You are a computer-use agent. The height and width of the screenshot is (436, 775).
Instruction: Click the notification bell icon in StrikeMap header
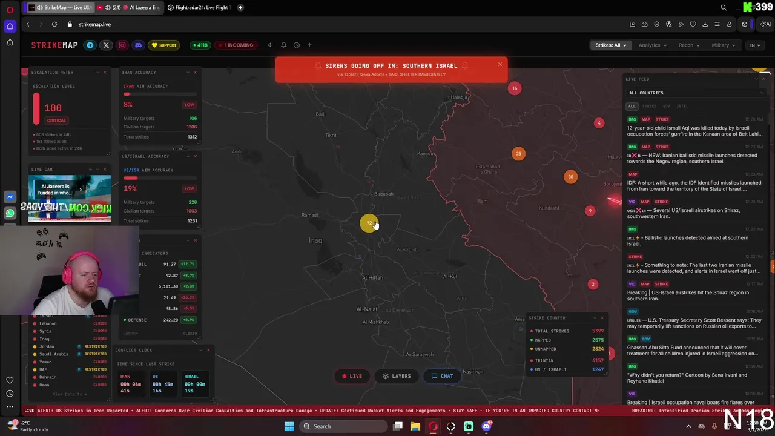283,45
